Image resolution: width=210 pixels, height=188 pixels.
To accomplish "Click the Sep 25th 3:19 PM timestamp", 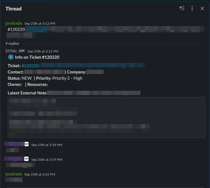I will coord(47,159).
